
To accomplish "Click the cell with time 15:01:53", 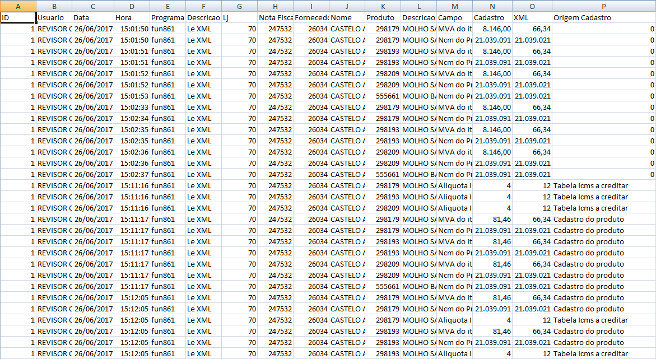I will click(132, 96).
